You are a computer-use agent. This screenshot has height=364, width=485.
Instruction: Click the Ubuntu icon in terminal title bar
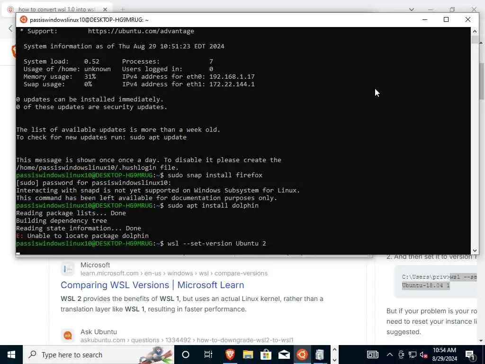tap(24, 20)
